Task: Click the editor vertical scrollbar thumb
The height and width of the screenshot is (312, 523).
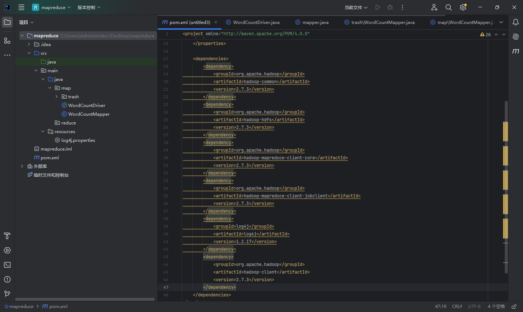Action: click(x=506, y=187)
